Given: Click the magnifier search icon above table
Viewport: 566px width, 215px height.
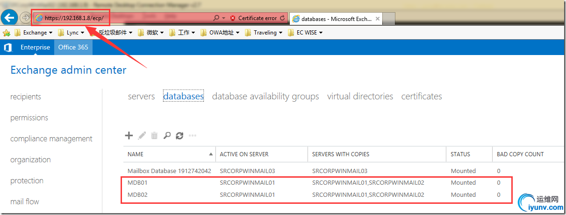Looking at the screenshot, I should [167, 136].
